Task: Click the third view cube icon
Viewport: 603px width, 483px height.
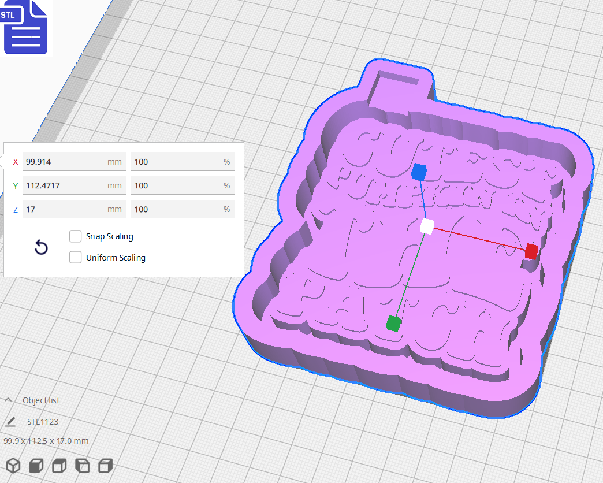Action: click(x=59, y=465)
